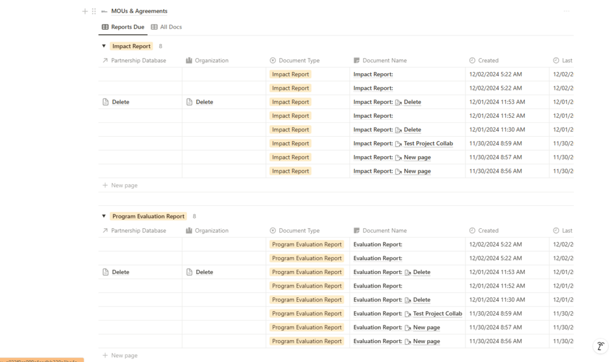The image size is (614, 362).
Task: Open Delete page in Program Evaluation's Partnership Database column
Action: [120, 272]
